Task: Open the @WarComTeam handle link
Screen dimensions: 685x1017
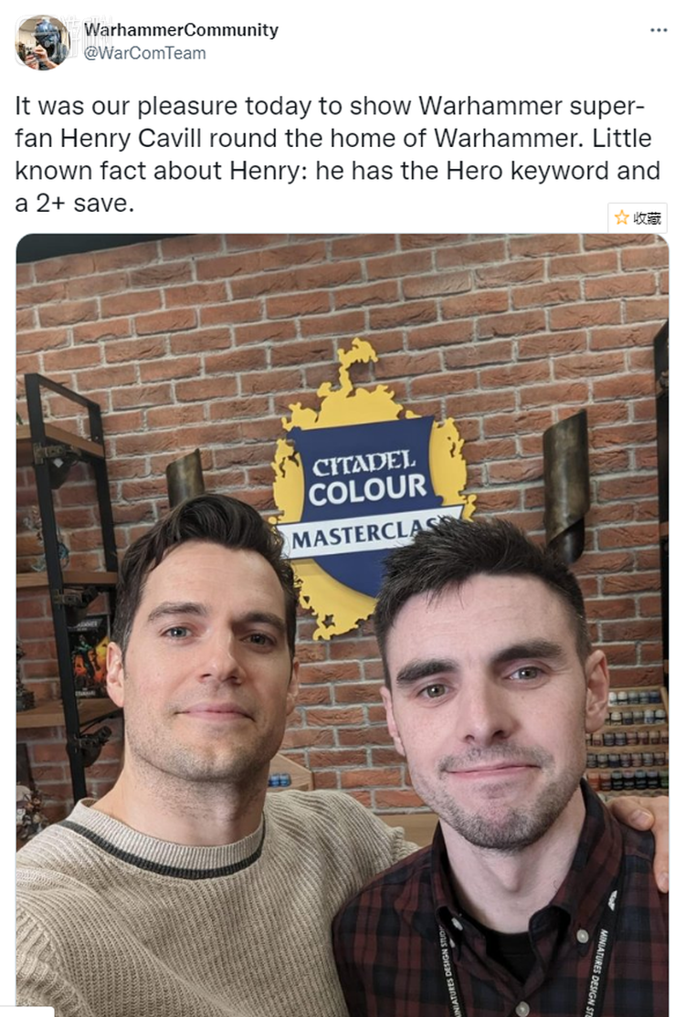Action: click(x=144, y=53)
